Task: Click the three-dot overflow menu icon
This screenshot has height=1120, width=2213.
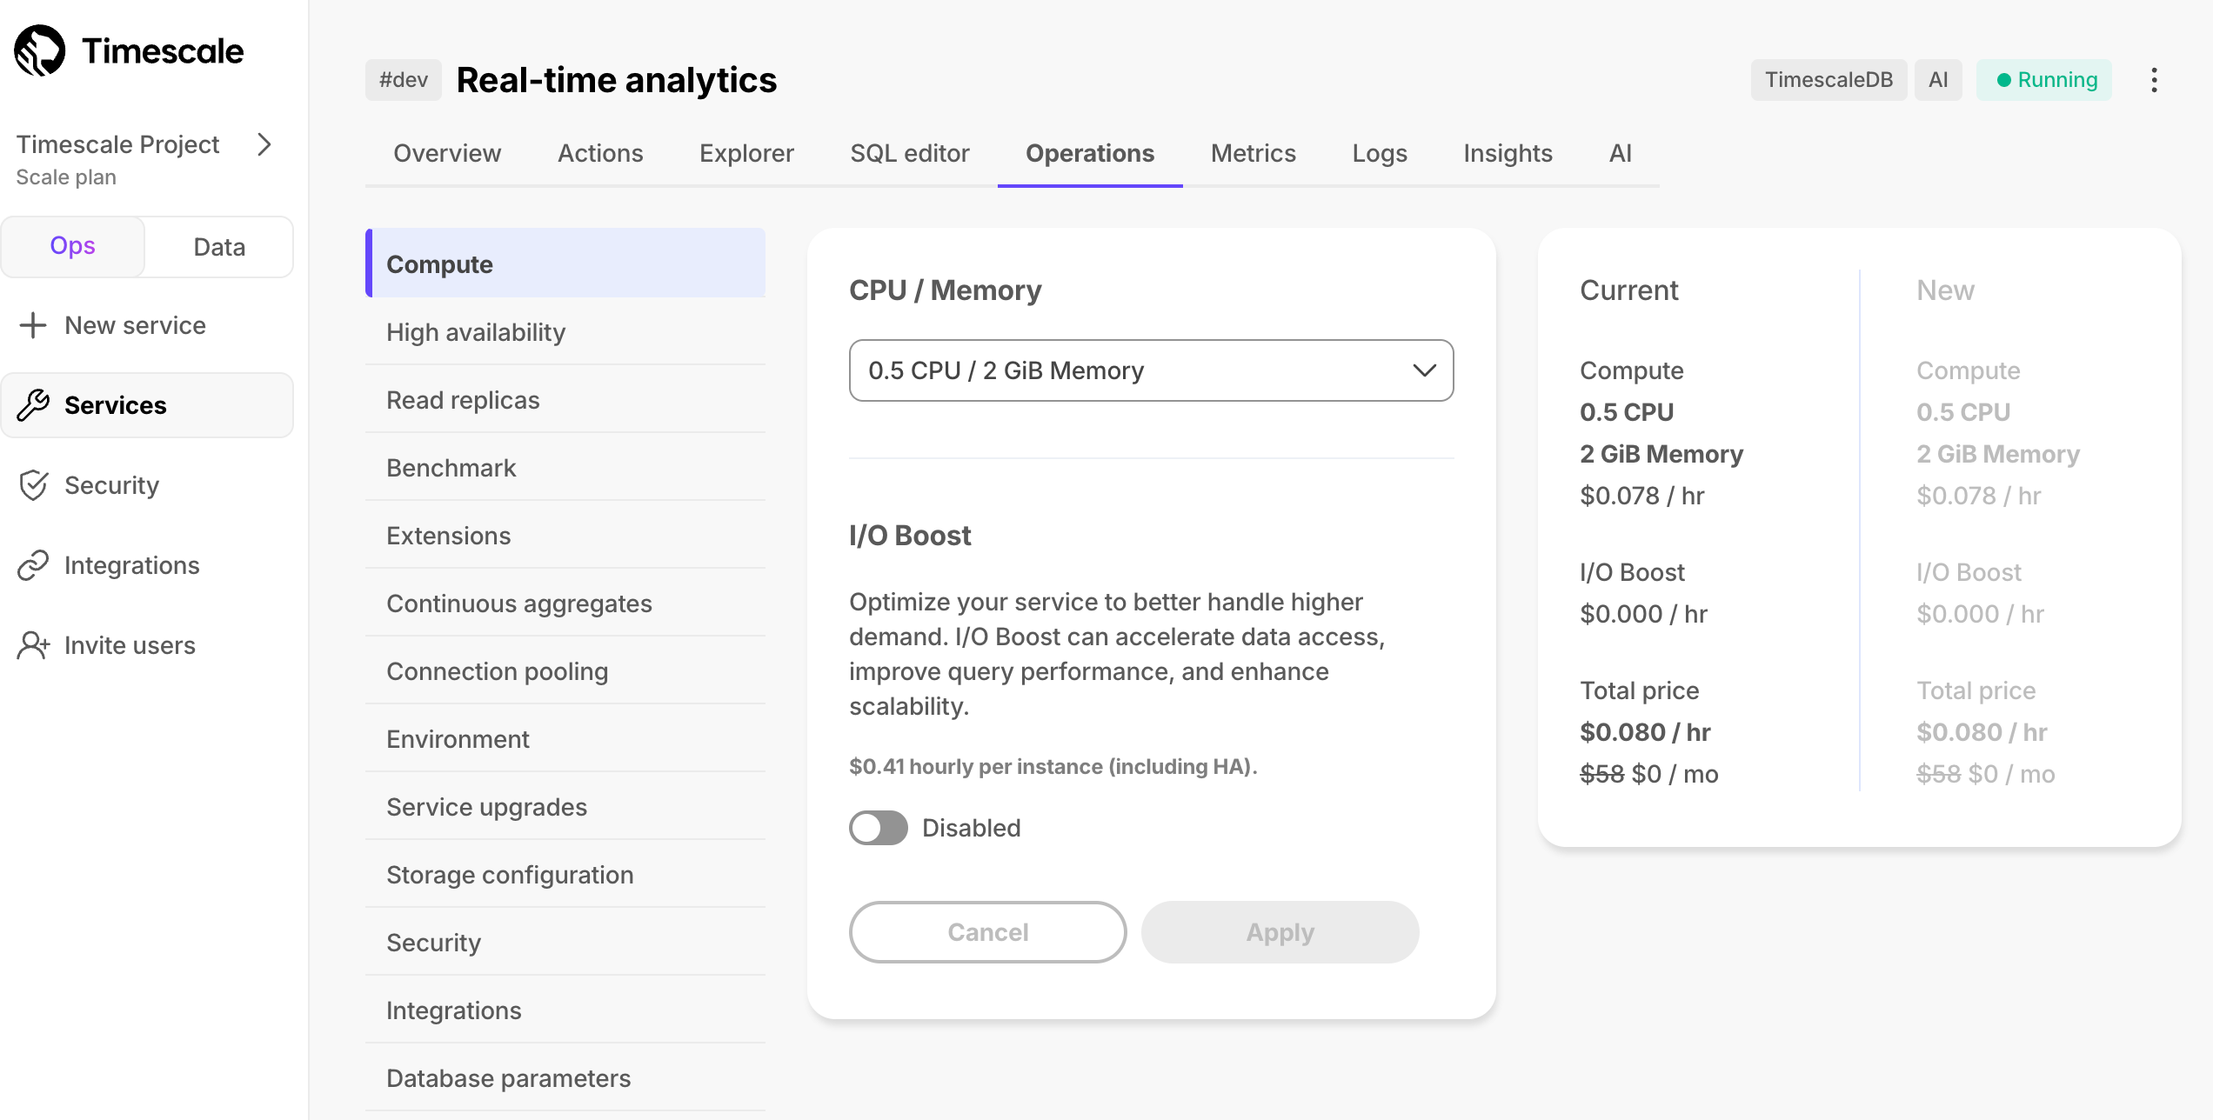Action: (2155, 80)
